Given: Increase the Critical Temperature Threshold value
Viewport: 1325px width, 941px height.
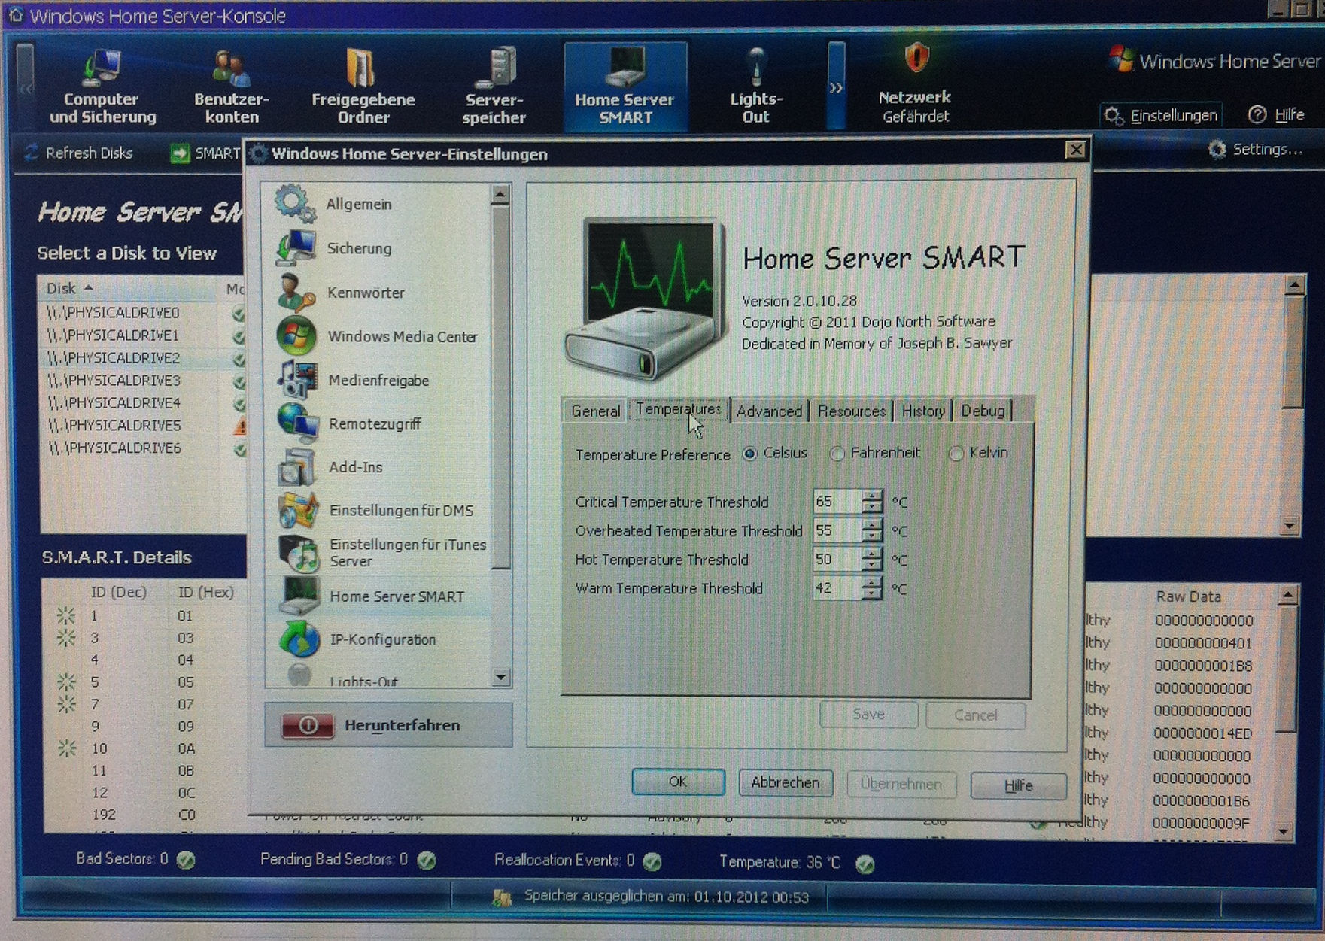Looking at the screenshot, I should 872,496.
